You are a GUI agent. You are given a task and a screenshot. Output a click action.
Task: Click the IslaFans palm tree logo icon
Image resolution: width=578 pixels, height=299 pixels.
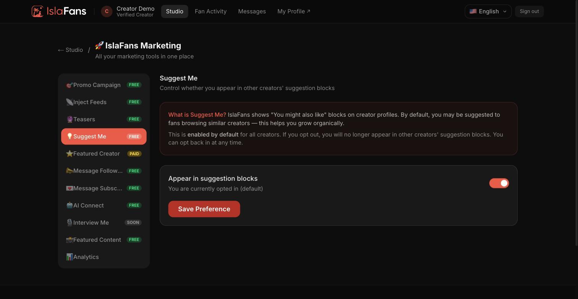pyautogui.click(x=37, y=11)
